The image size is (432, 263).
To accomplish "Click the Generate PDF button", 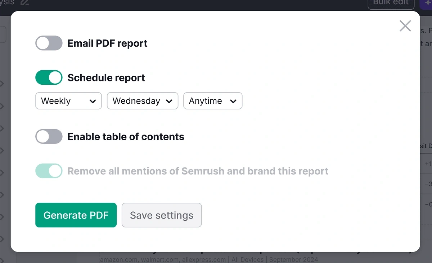I will click(76, 215).
